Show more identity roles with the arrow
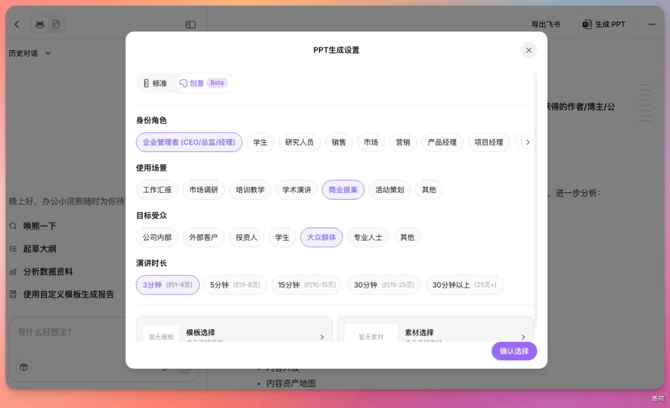Viewport: 670px width, 408px height. (x=528, y=142)
